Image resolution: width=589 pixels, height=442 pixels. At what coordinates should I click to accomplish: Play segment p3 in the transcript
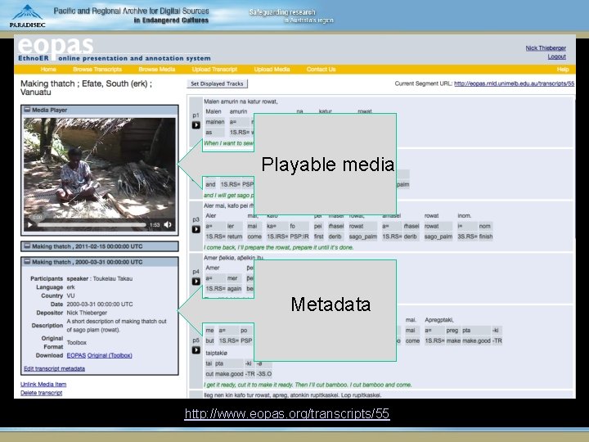pos(196,229)
